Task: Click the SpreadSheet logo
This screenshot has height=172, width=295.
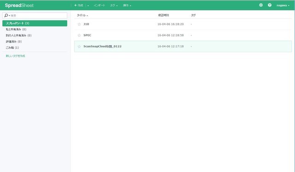Action: click(x=19, y=6)
